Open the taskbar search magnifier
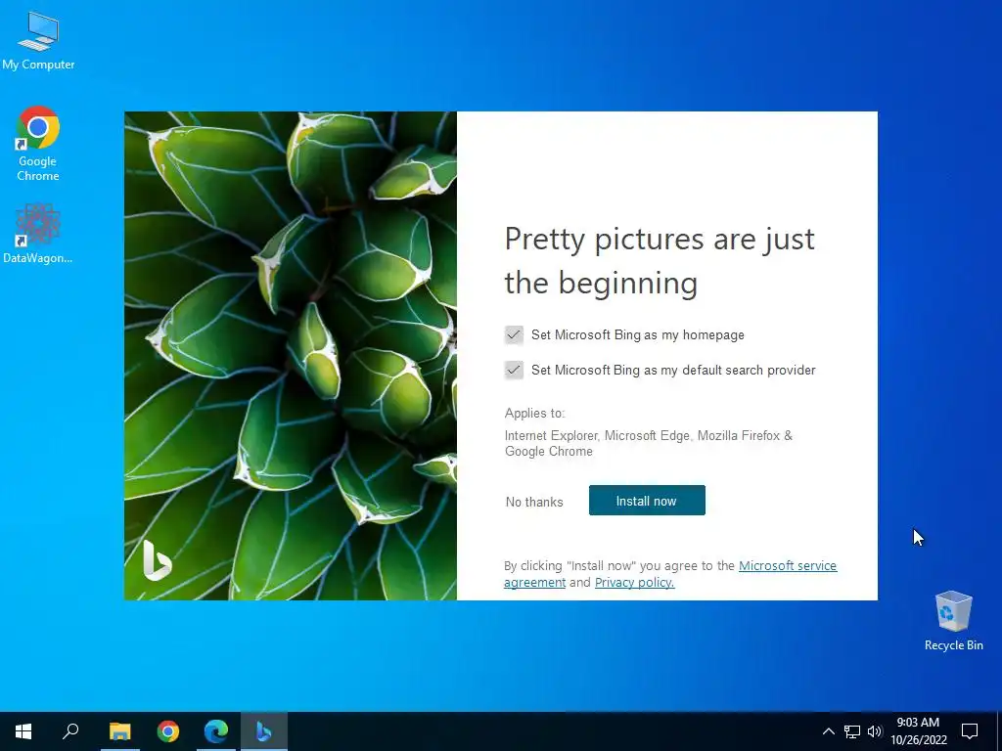Screen dimensions: 1002x751 point(70,731)
